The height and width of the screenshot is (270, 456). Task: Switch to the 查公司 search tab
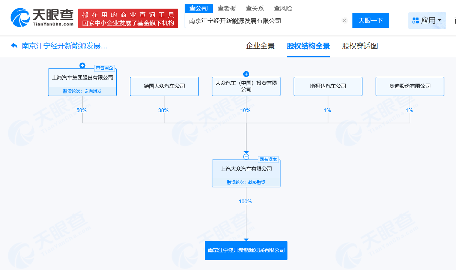(x=199, y=8)
